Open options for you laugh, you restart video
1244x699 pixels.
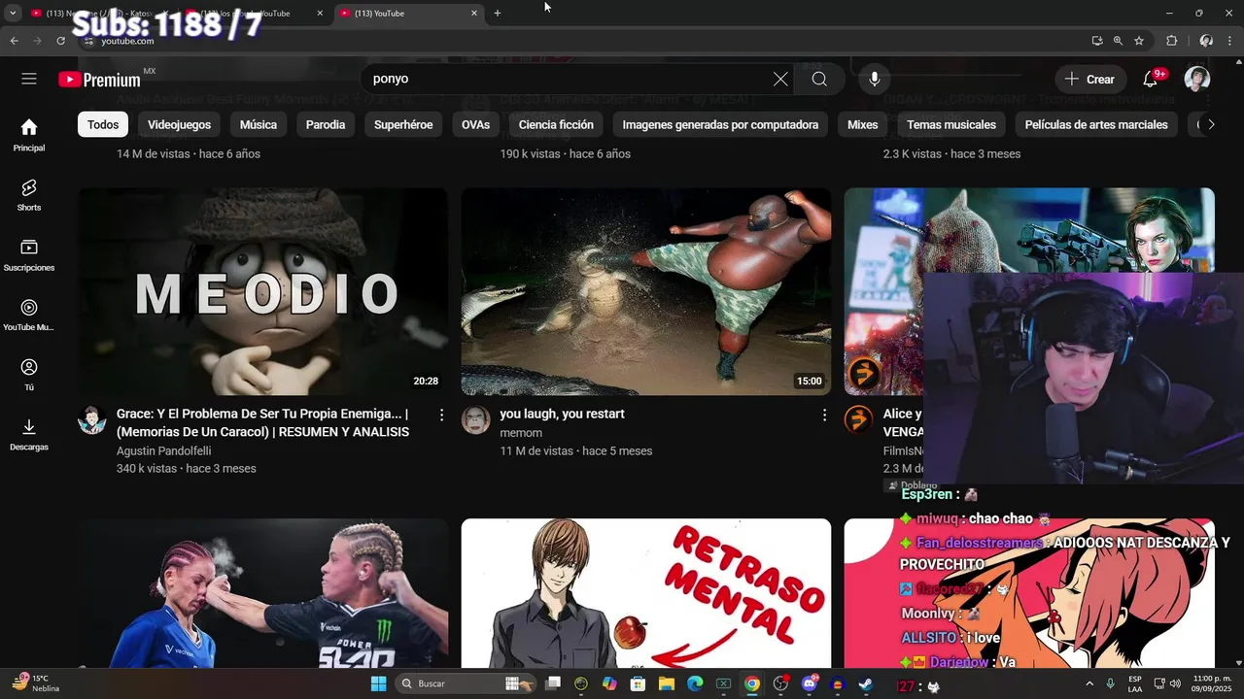[x=824, y=415]
